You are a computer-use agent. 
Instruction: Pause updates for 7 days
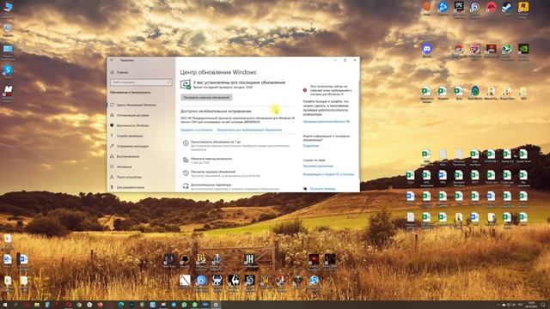click(216, 142)
